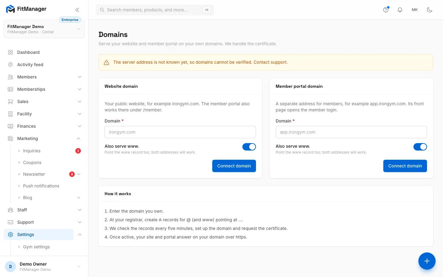Expand the Finances menu chevron
The height and width of the screenshot is (277, 443).
coord(80,126)
